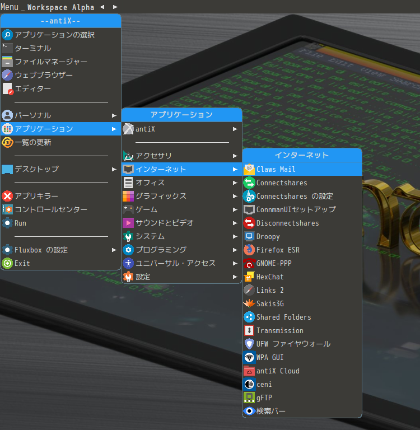Viewport: 420px width, 430px height.
Task: Open the プログラミング menu entry
Action: pos(181,250)
